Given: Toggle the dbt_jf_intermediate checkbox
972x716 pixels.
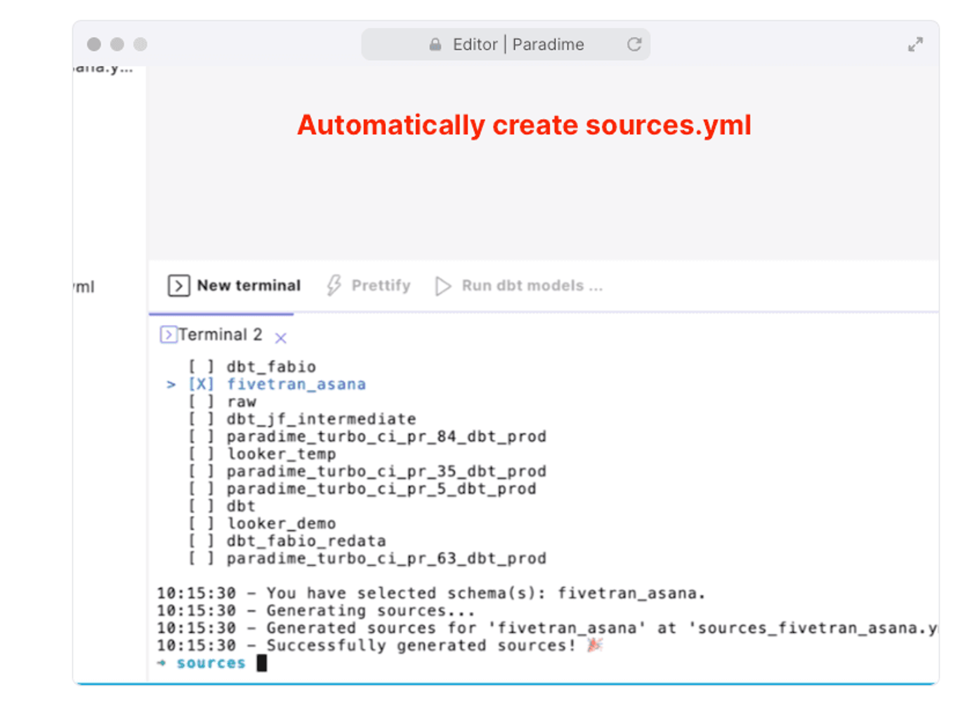Looking at the screenshot, I should click(201, 419).
